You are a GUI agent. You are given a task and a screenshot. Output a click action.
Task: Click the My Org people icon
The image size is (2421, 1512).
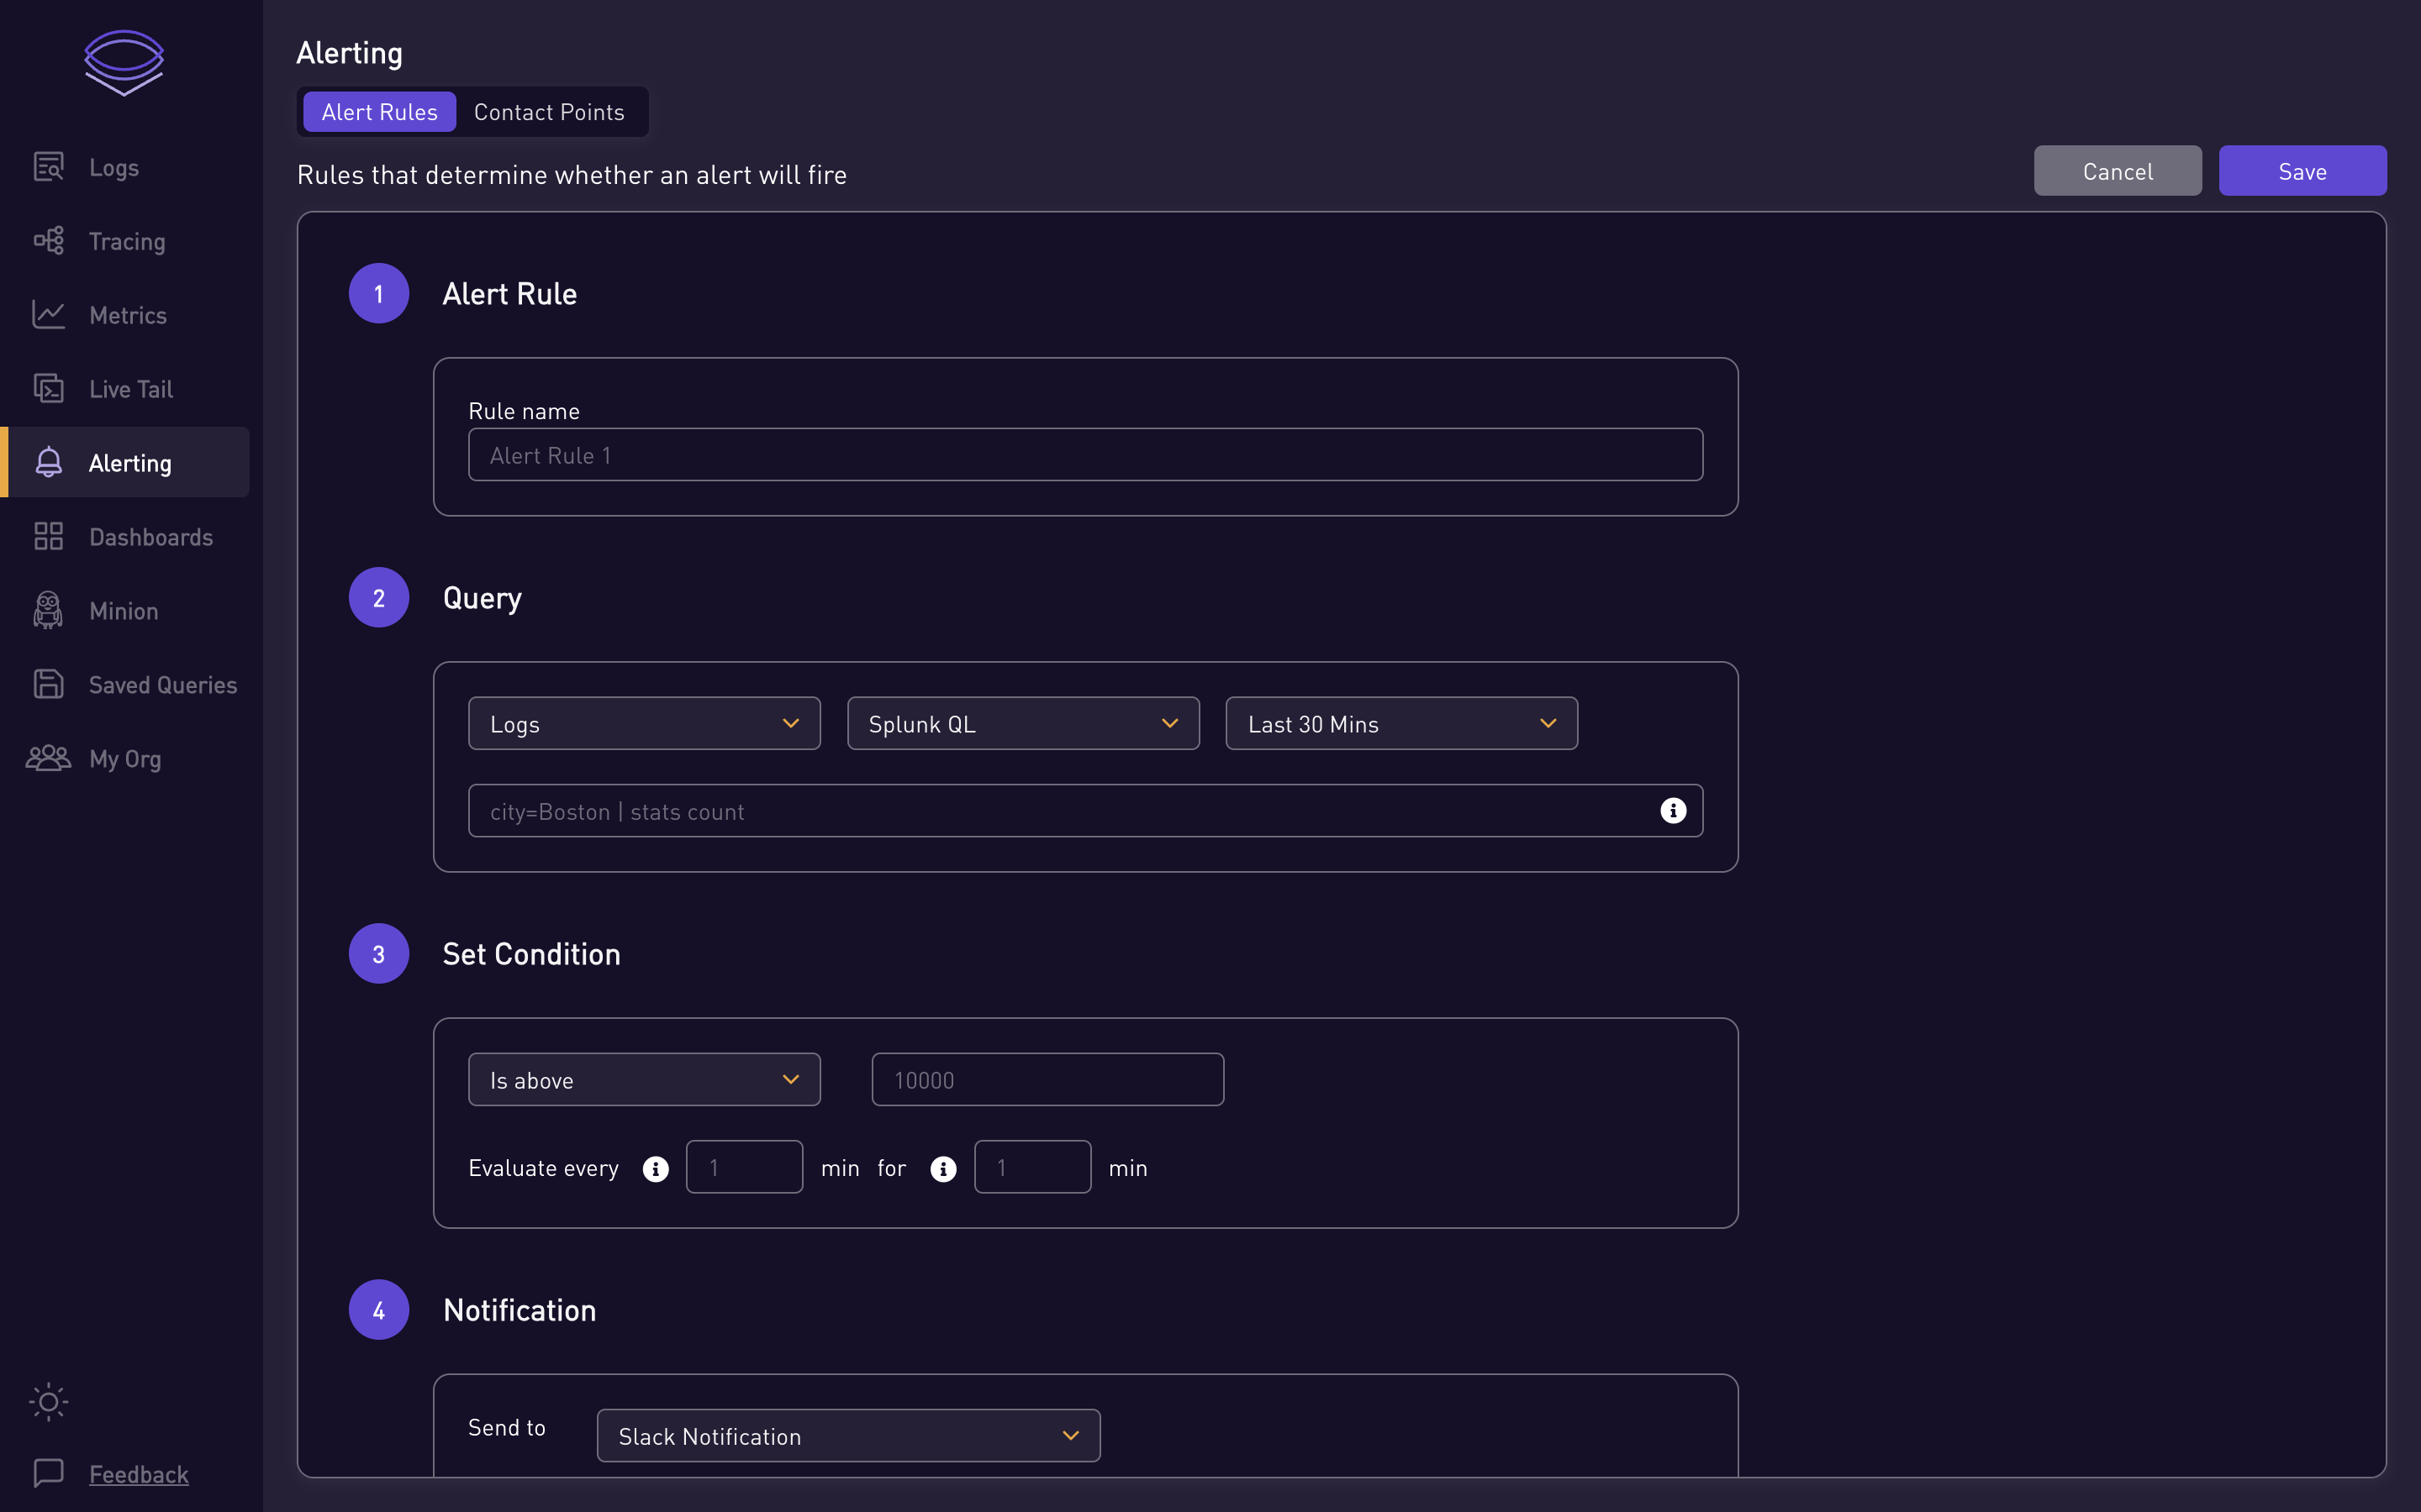[48, 758]
